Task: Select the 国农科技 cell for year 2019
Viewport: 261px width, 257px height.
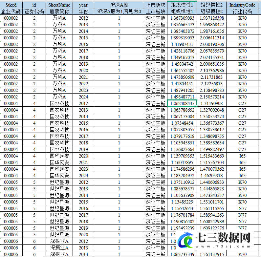Action: click(59, 149)
